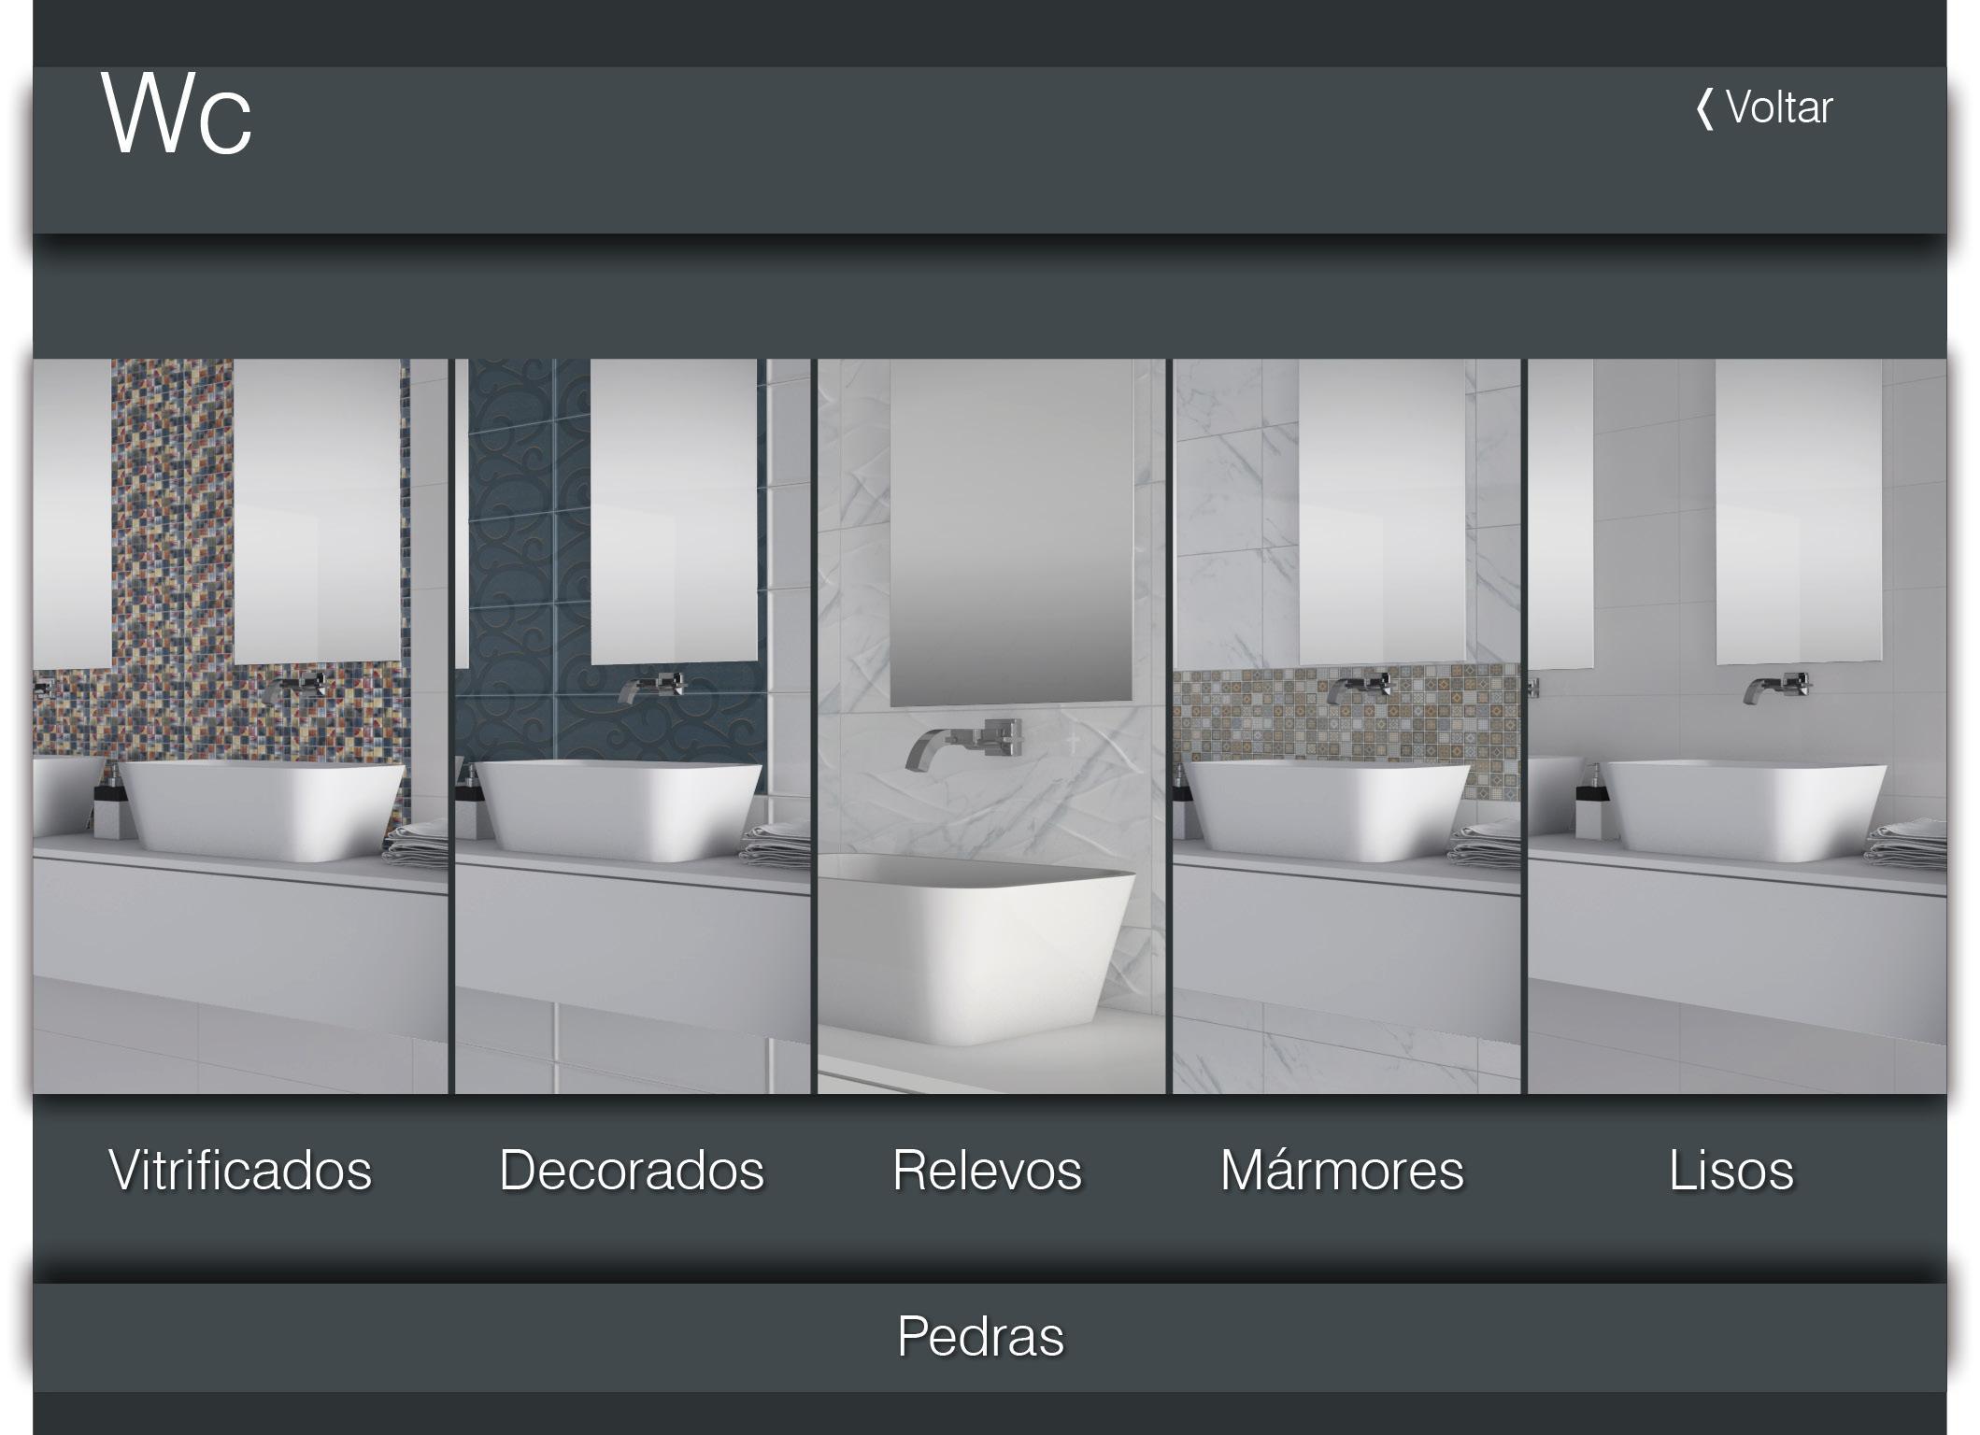The image size is (1980, 1435).
Task: Open the Decorados bathroom preview image
Action: coord(633,726)
